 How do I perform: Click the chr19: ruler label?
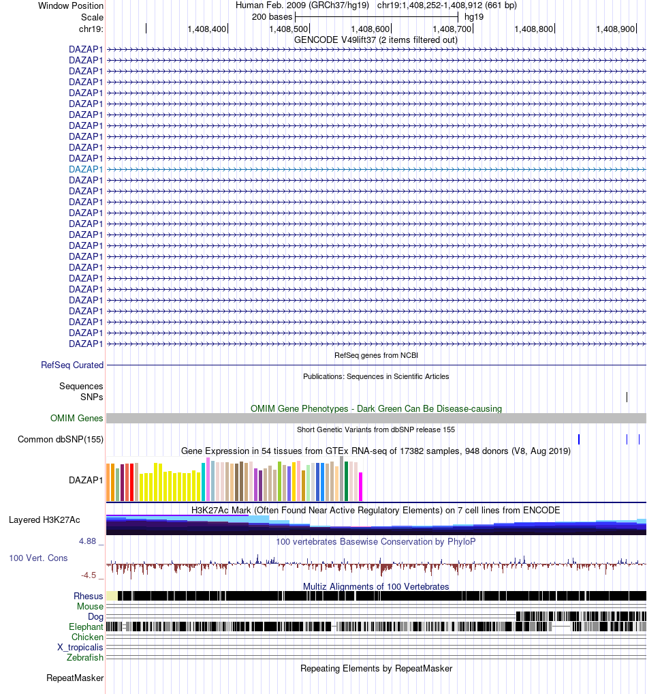91,29
